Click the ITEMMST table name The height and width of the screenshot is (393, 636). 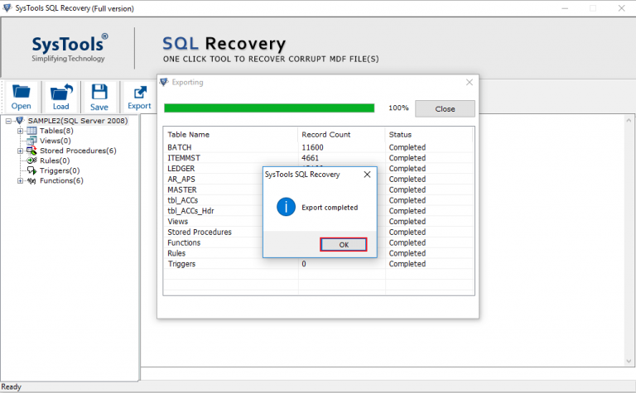(x=184, y=158)
